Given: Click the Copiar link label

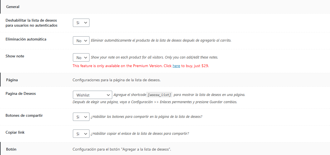Looking at the screenshot, I should coord(15,133).
